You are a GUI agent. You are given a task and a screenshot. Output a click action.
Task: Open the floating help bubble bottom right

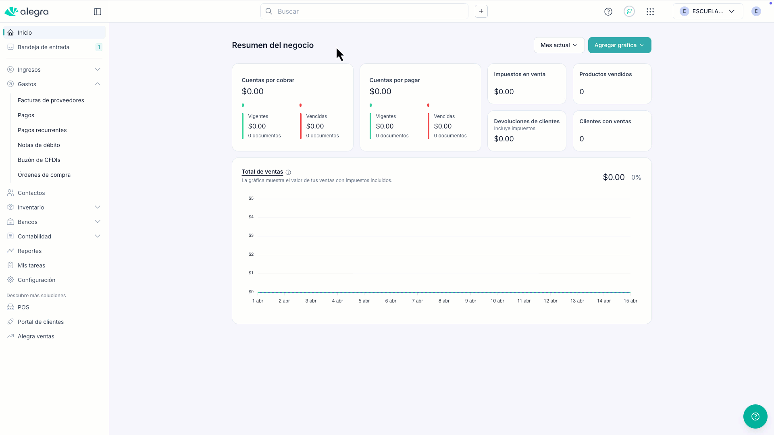pyautogui.click(x=755, y=416)
